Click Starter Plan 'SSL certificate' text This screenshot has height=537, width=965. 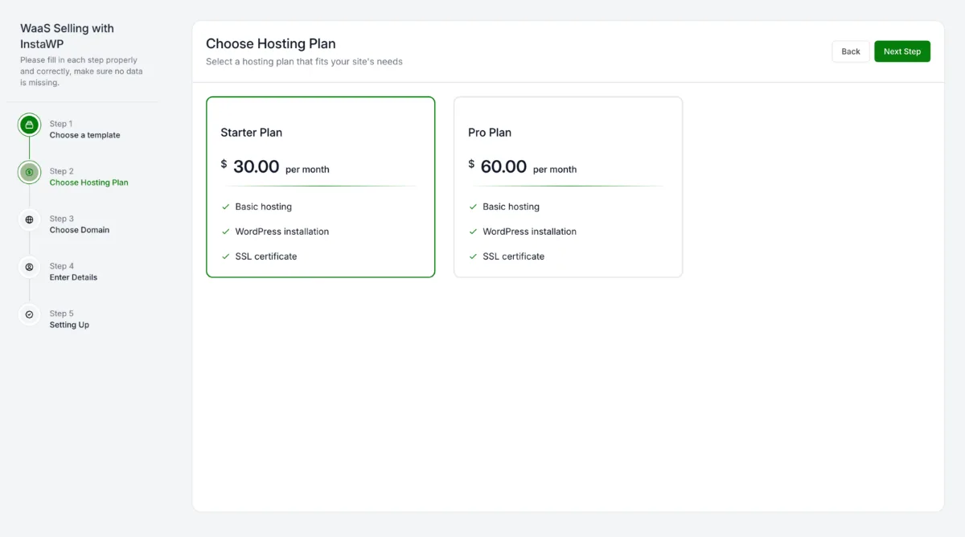(x=266, y=256)
